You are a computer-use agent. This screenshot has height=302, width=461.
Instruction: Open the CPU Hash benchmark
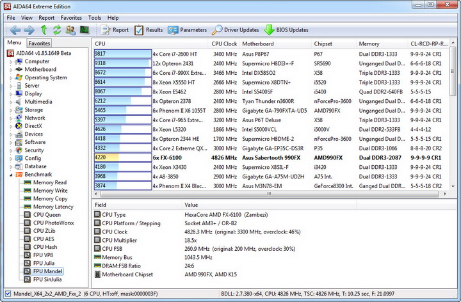click(45, 247)
